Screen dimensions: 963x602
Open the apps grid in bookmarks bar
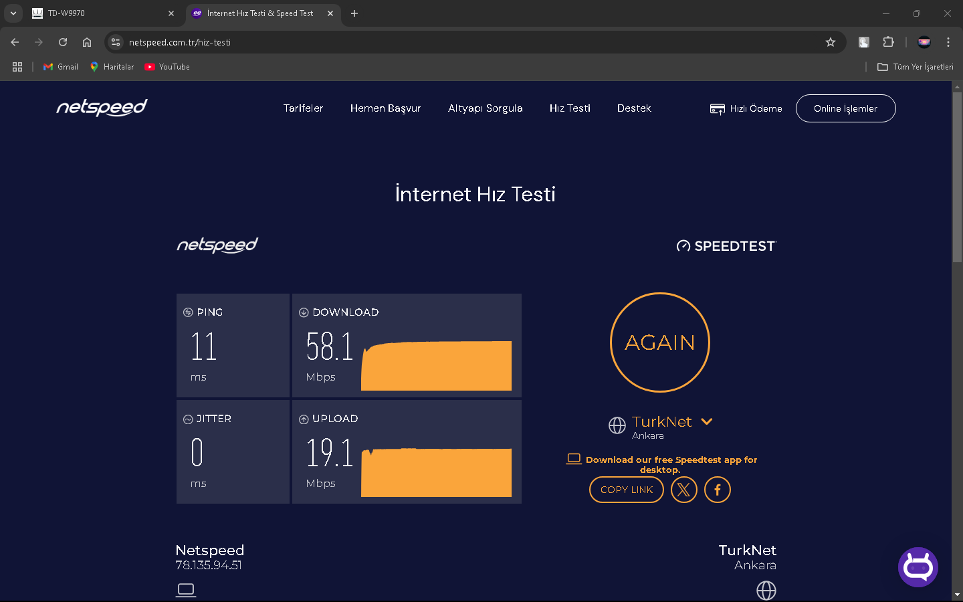click(x=17, y=67)
